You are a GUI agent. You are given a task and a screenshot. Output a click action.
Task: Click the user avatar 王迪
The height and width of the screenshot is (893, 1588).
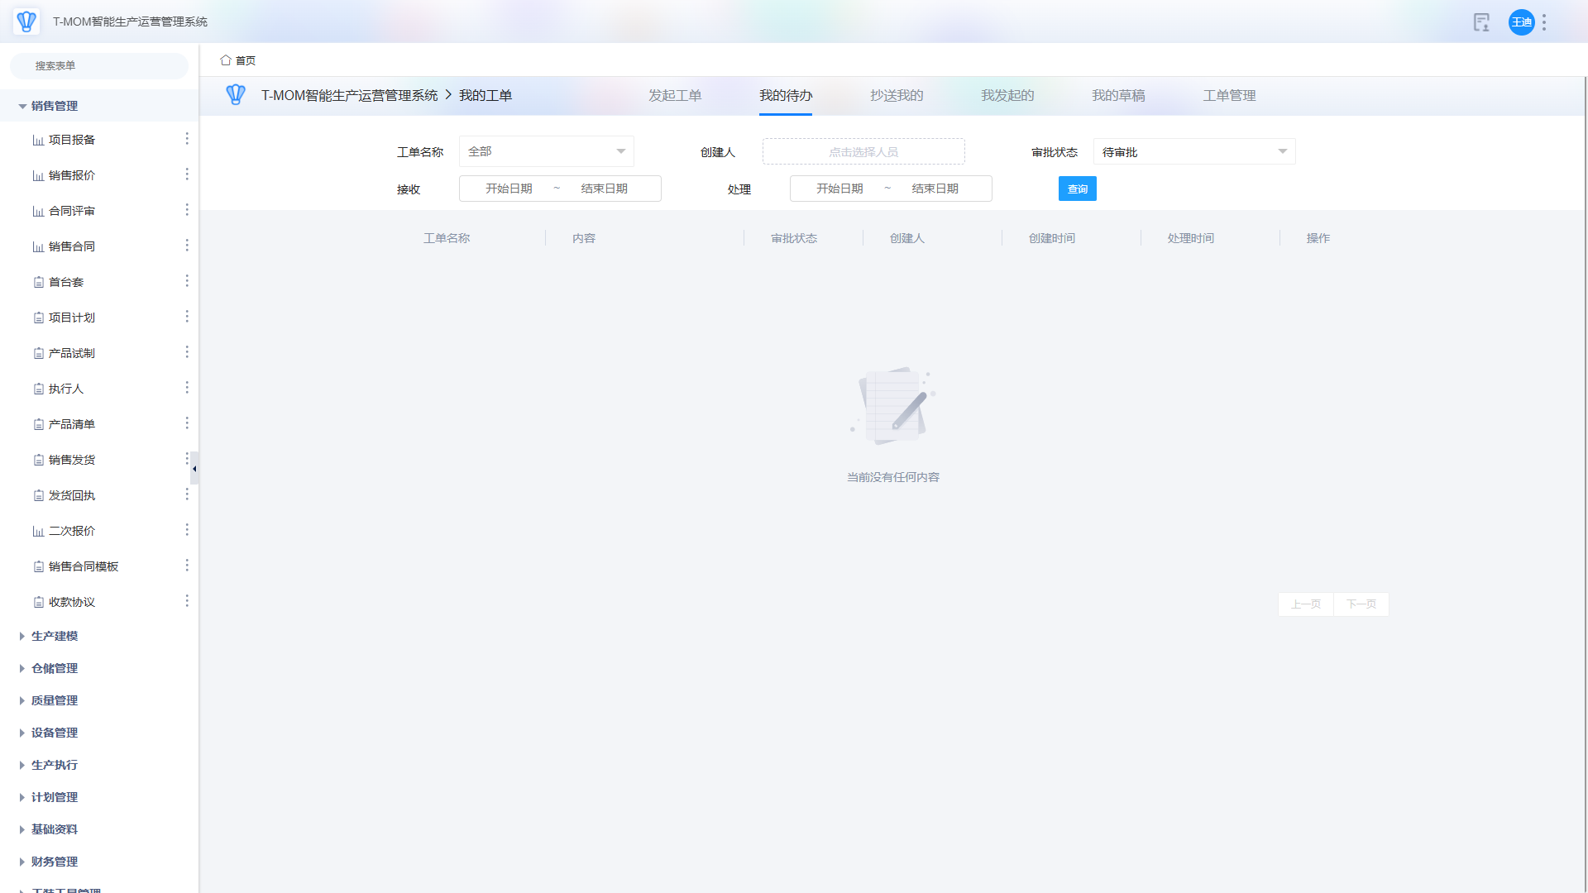1521,22
